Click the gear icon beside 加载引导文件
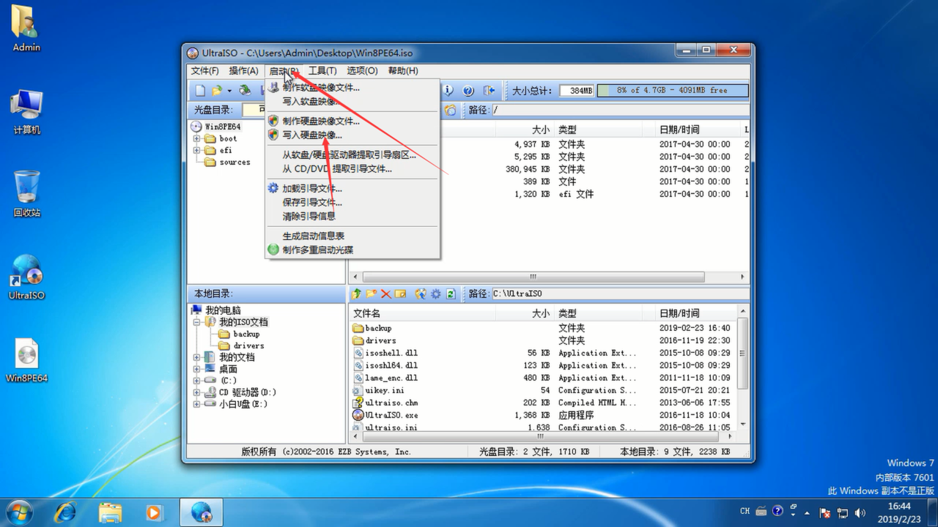The width and height of the screenshot is (938, 527). 273,188
